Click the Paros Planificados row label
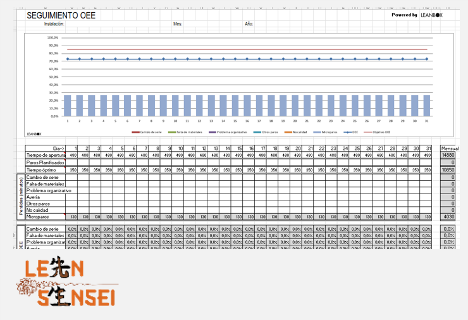The width and height of the screenshot is (468, 320). (x=45, y=163)
